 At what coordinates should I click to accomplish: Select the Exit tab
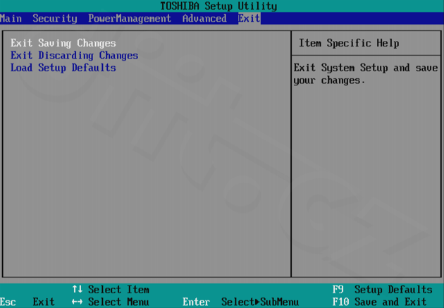point(249,18)
